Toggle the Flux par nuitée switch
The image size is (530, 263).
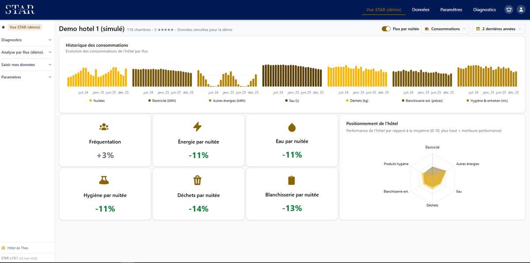(386, 29)
